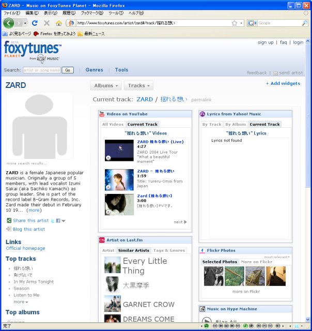This screenshot has width=312, height=331.
Task: Open the Home page icon
Action: point(59,23)
